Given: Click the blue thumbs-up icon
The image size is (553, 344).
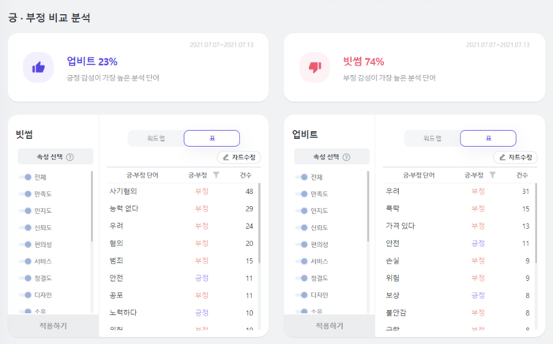Looking at the screenshot, I should coord(39,67).
